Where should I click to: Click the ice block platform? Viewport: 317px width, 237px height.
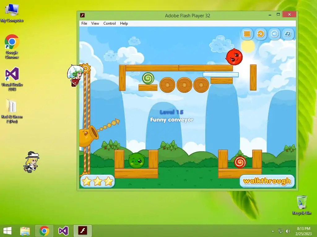pyautogui.click(x=220, y=75)
